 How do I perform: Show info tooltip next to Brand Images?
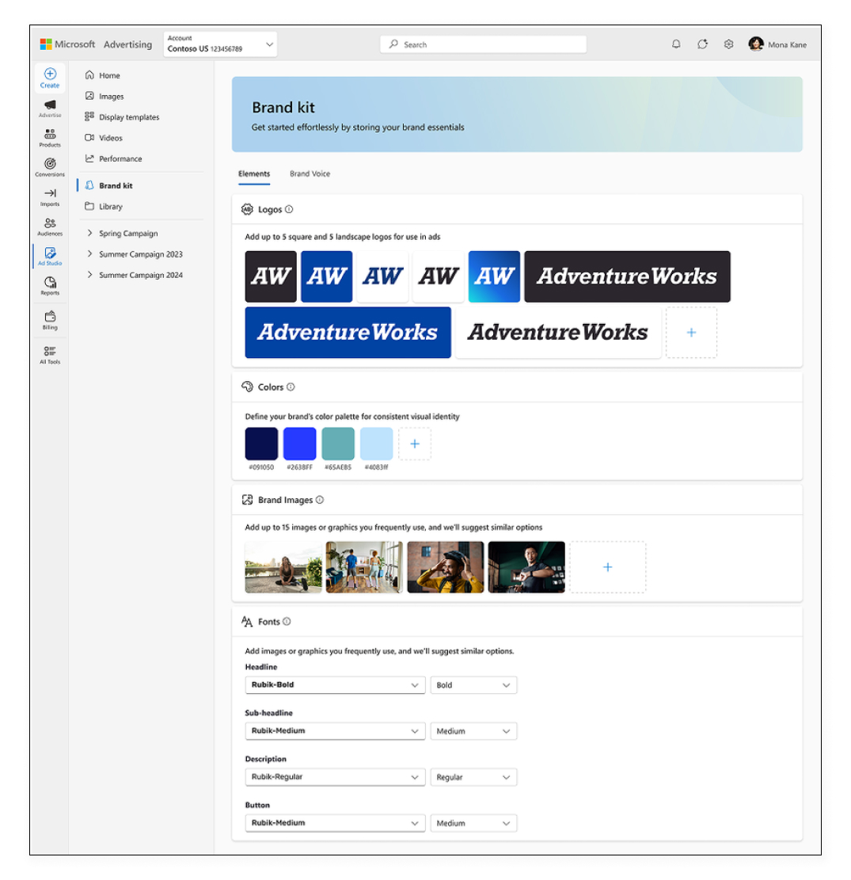(320, 500)
